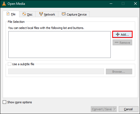Click the minus icon on Remove button
This screenshot has width=140, height=114.
click(117, 42)
